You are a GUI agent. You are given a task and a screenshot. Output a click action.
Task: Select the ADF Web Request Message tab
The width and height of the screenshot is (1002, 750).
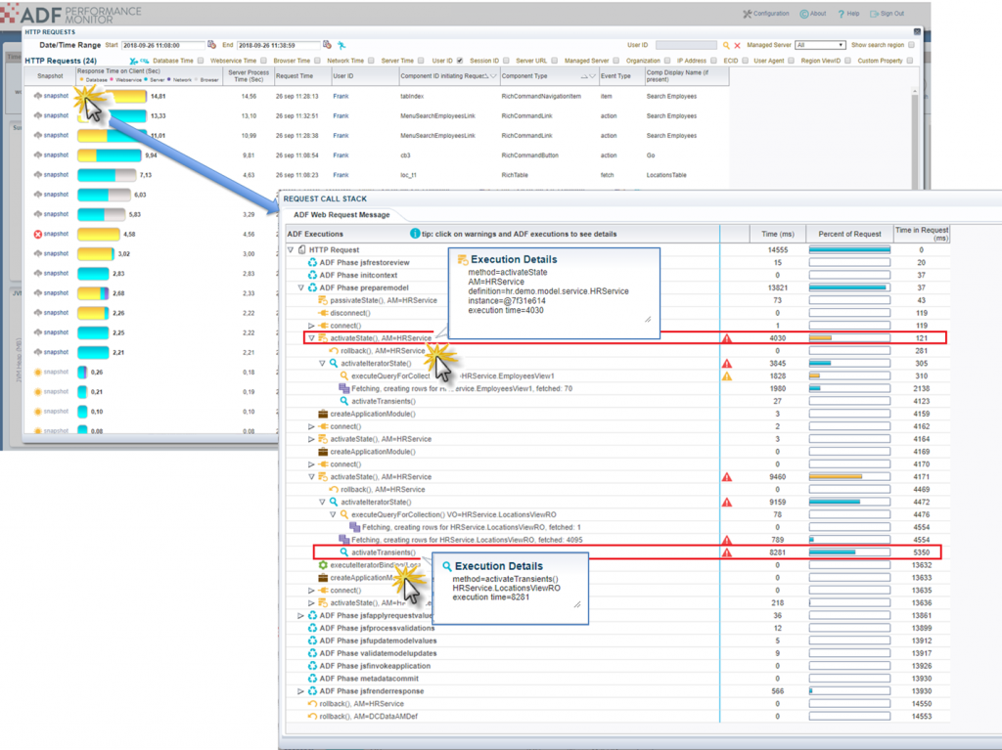click(337, 215)
